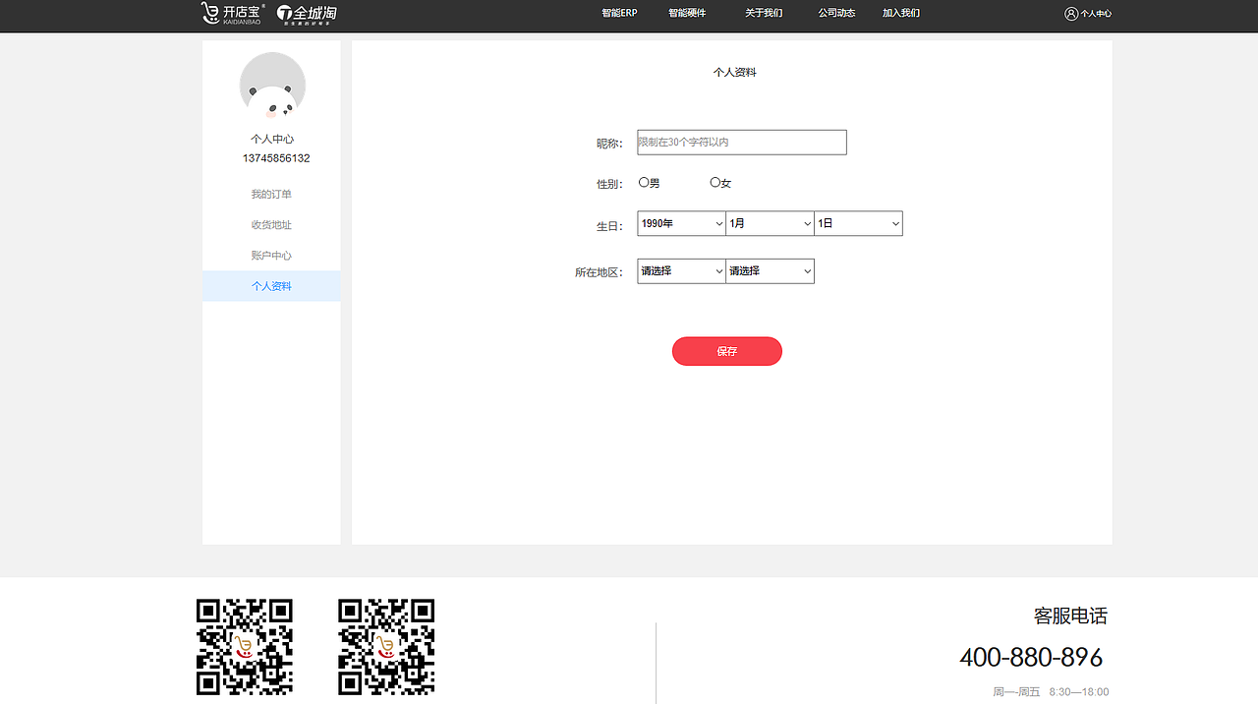
Task: Open 收货地址 in sidebar
Action: click(271, 225)
